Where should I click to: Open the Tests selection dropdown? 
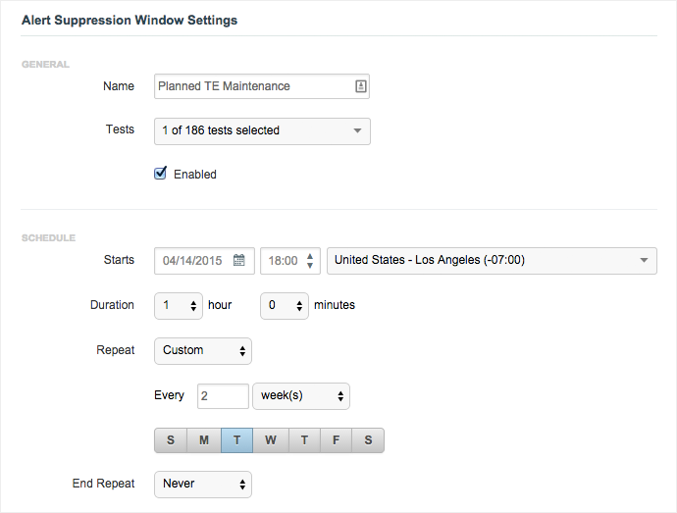point(262,130)
